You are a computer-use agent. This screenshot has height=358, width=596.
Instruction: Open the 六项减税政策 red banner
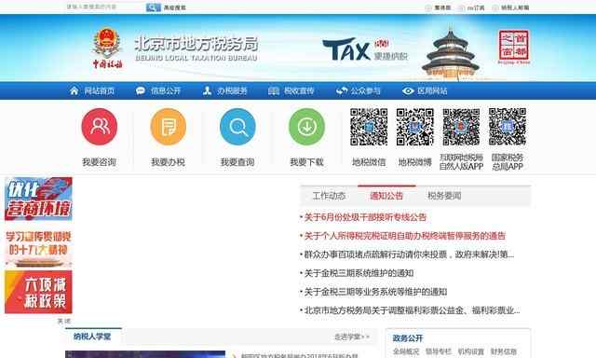click(x=38, y=292)
